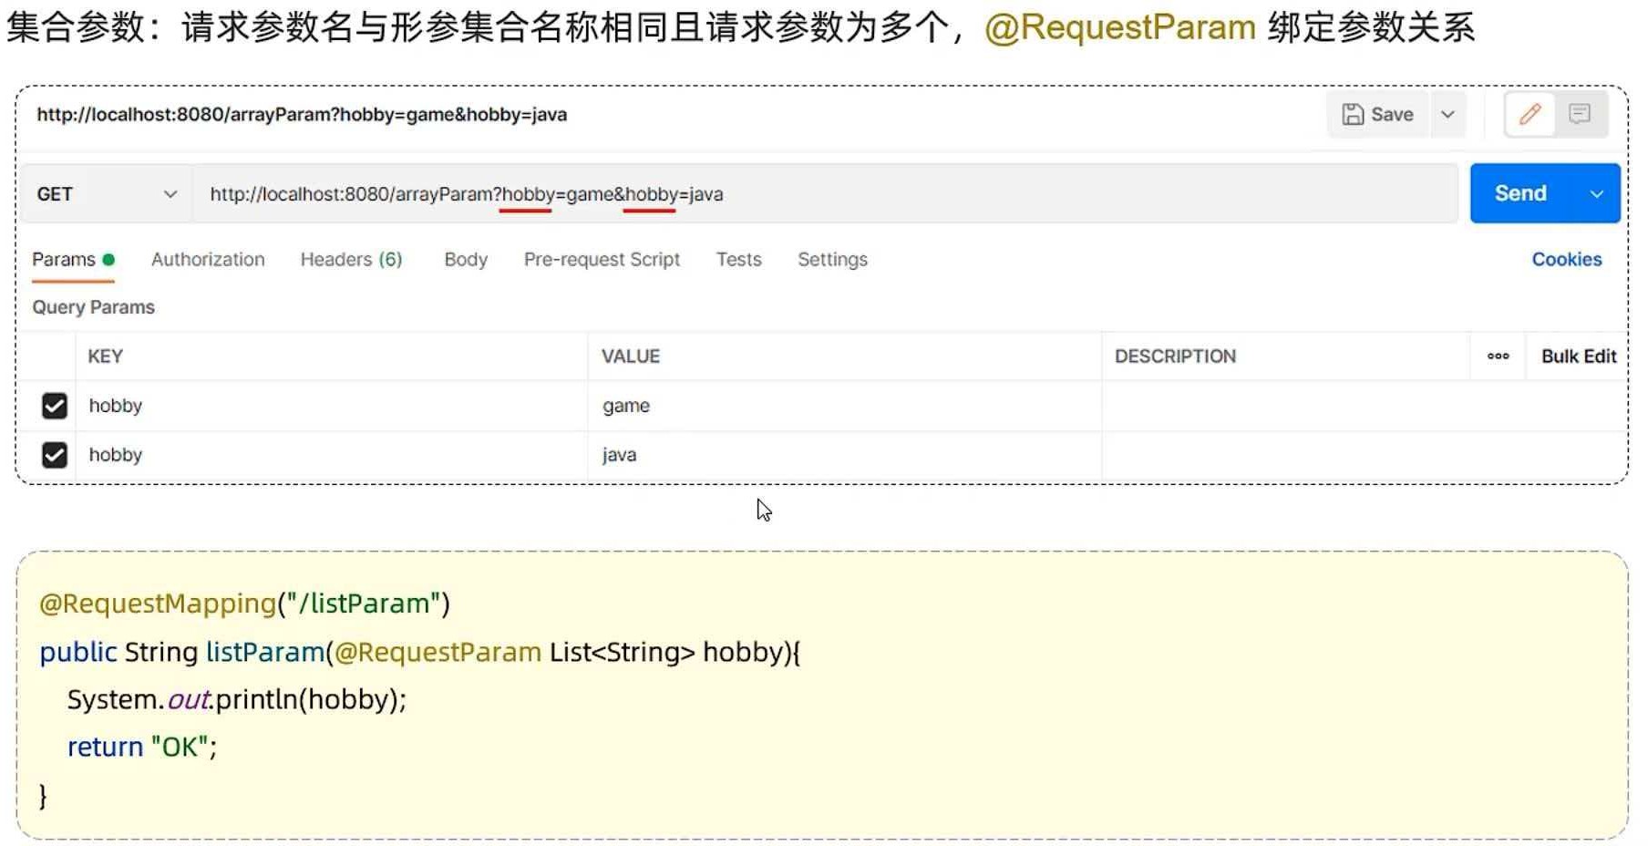Click the description cell of game row

click(1364, 406)
